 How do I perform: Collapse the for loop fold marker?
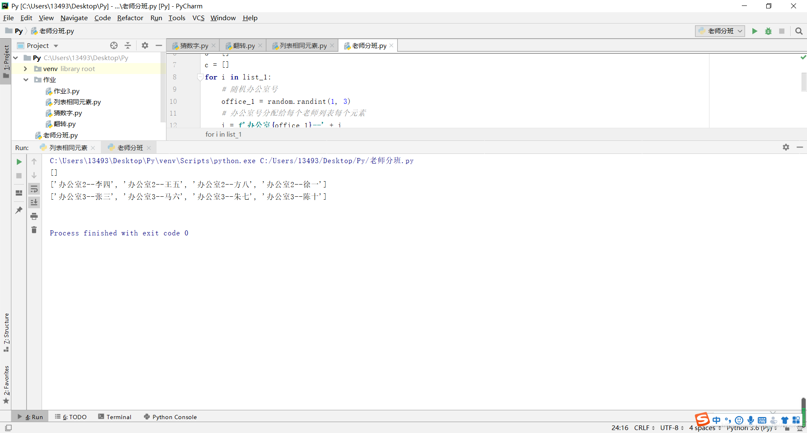pos(200,77)
